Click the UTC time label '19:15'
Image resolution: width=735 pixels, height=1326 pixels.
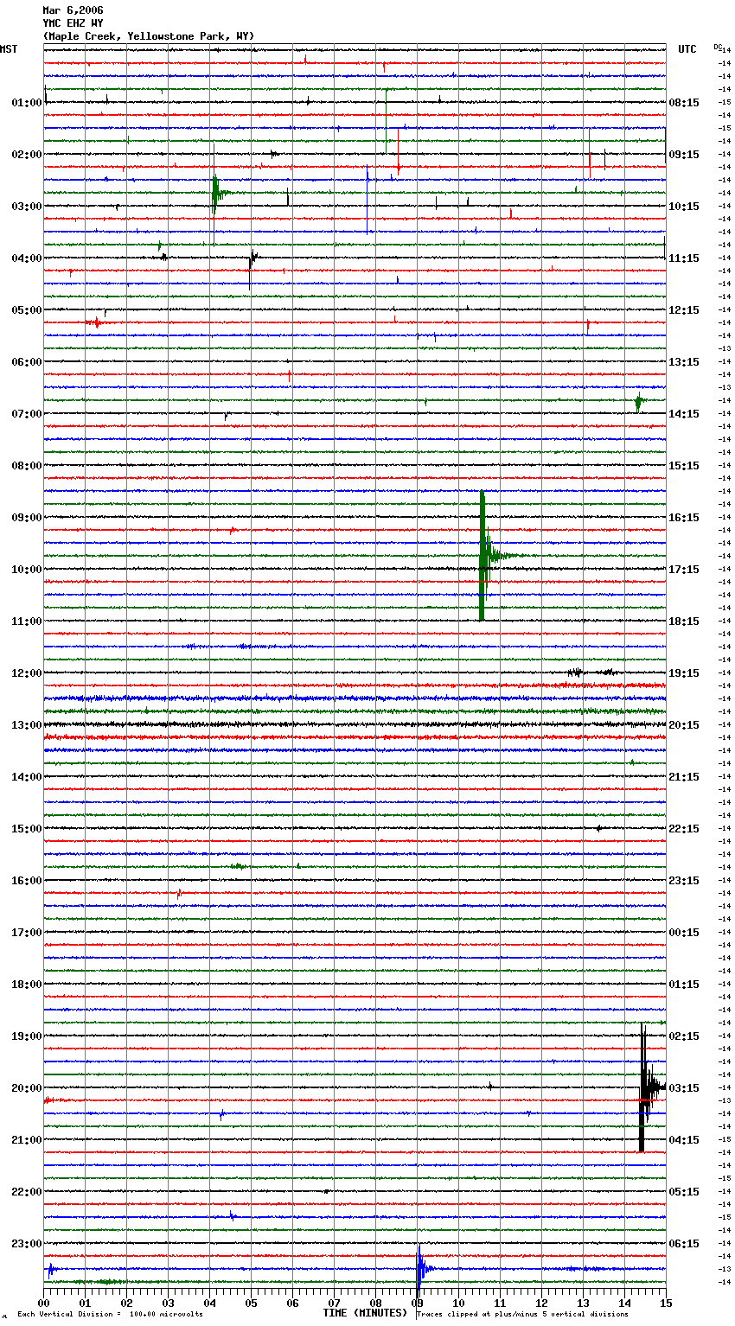coord(684,673)
